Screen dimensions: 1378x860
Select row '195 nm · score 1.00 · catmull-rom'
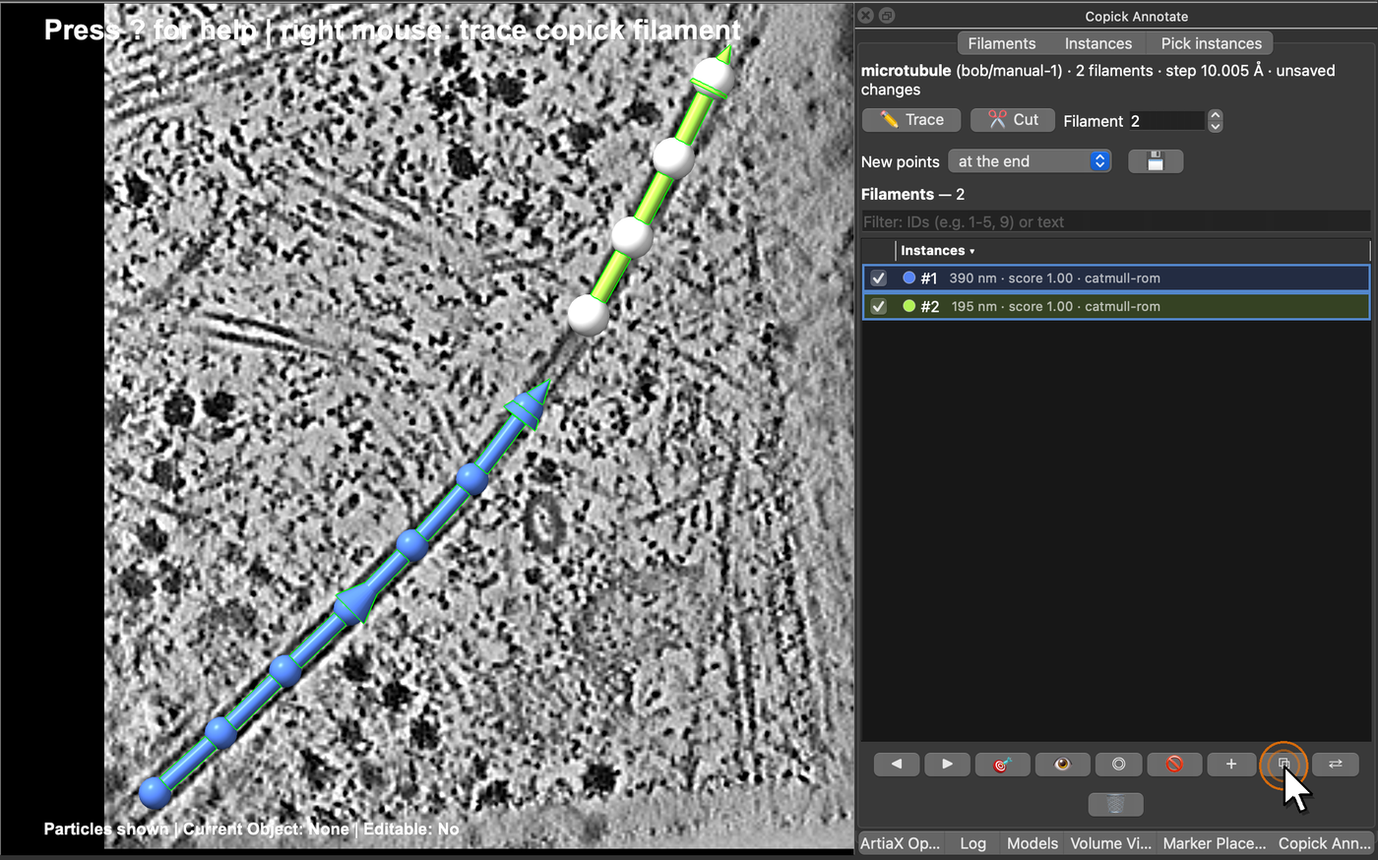1115,307
